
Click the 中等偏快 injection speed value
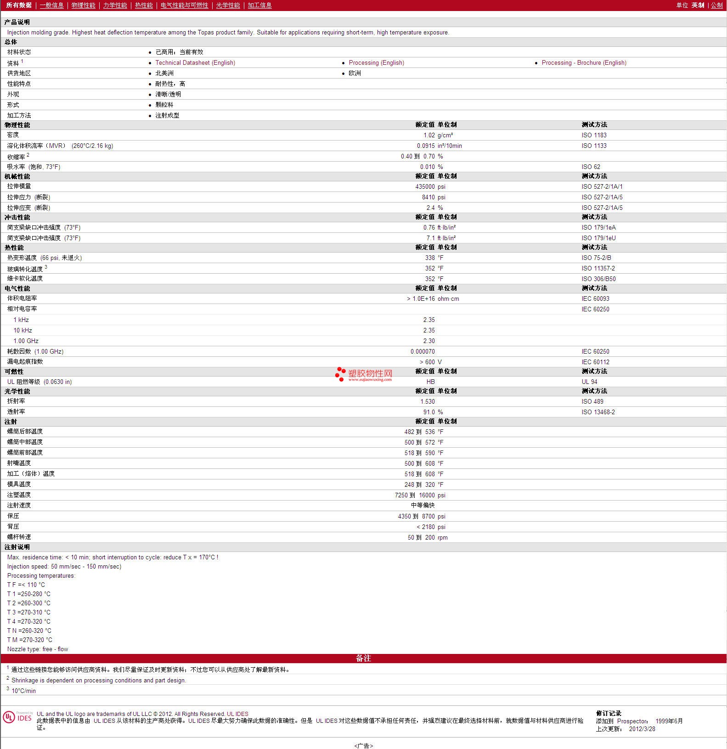tap(423, 505)
